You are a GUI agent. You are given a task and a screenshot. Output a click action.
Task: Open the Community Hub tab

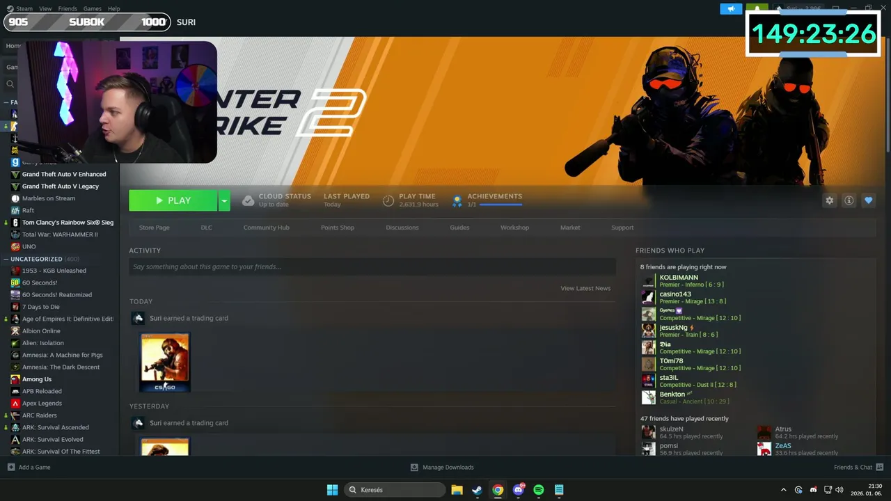[x=267, y=228]
